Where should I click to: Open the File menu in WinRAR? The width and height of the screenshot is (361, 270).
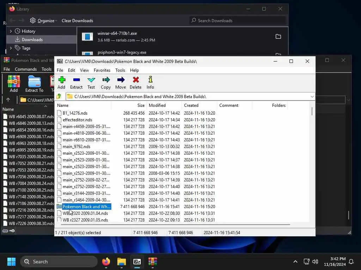coord(7,69)
